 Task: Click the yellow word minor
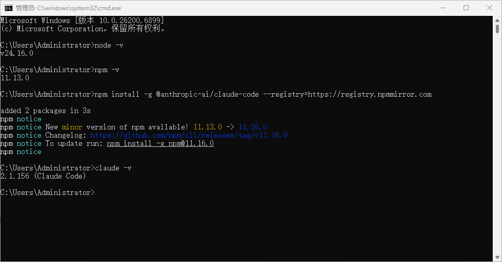click(72, 127)
